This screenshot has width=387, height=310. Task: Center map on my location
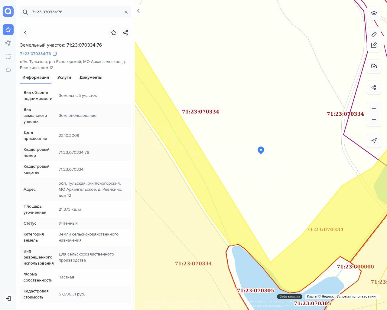374,140
